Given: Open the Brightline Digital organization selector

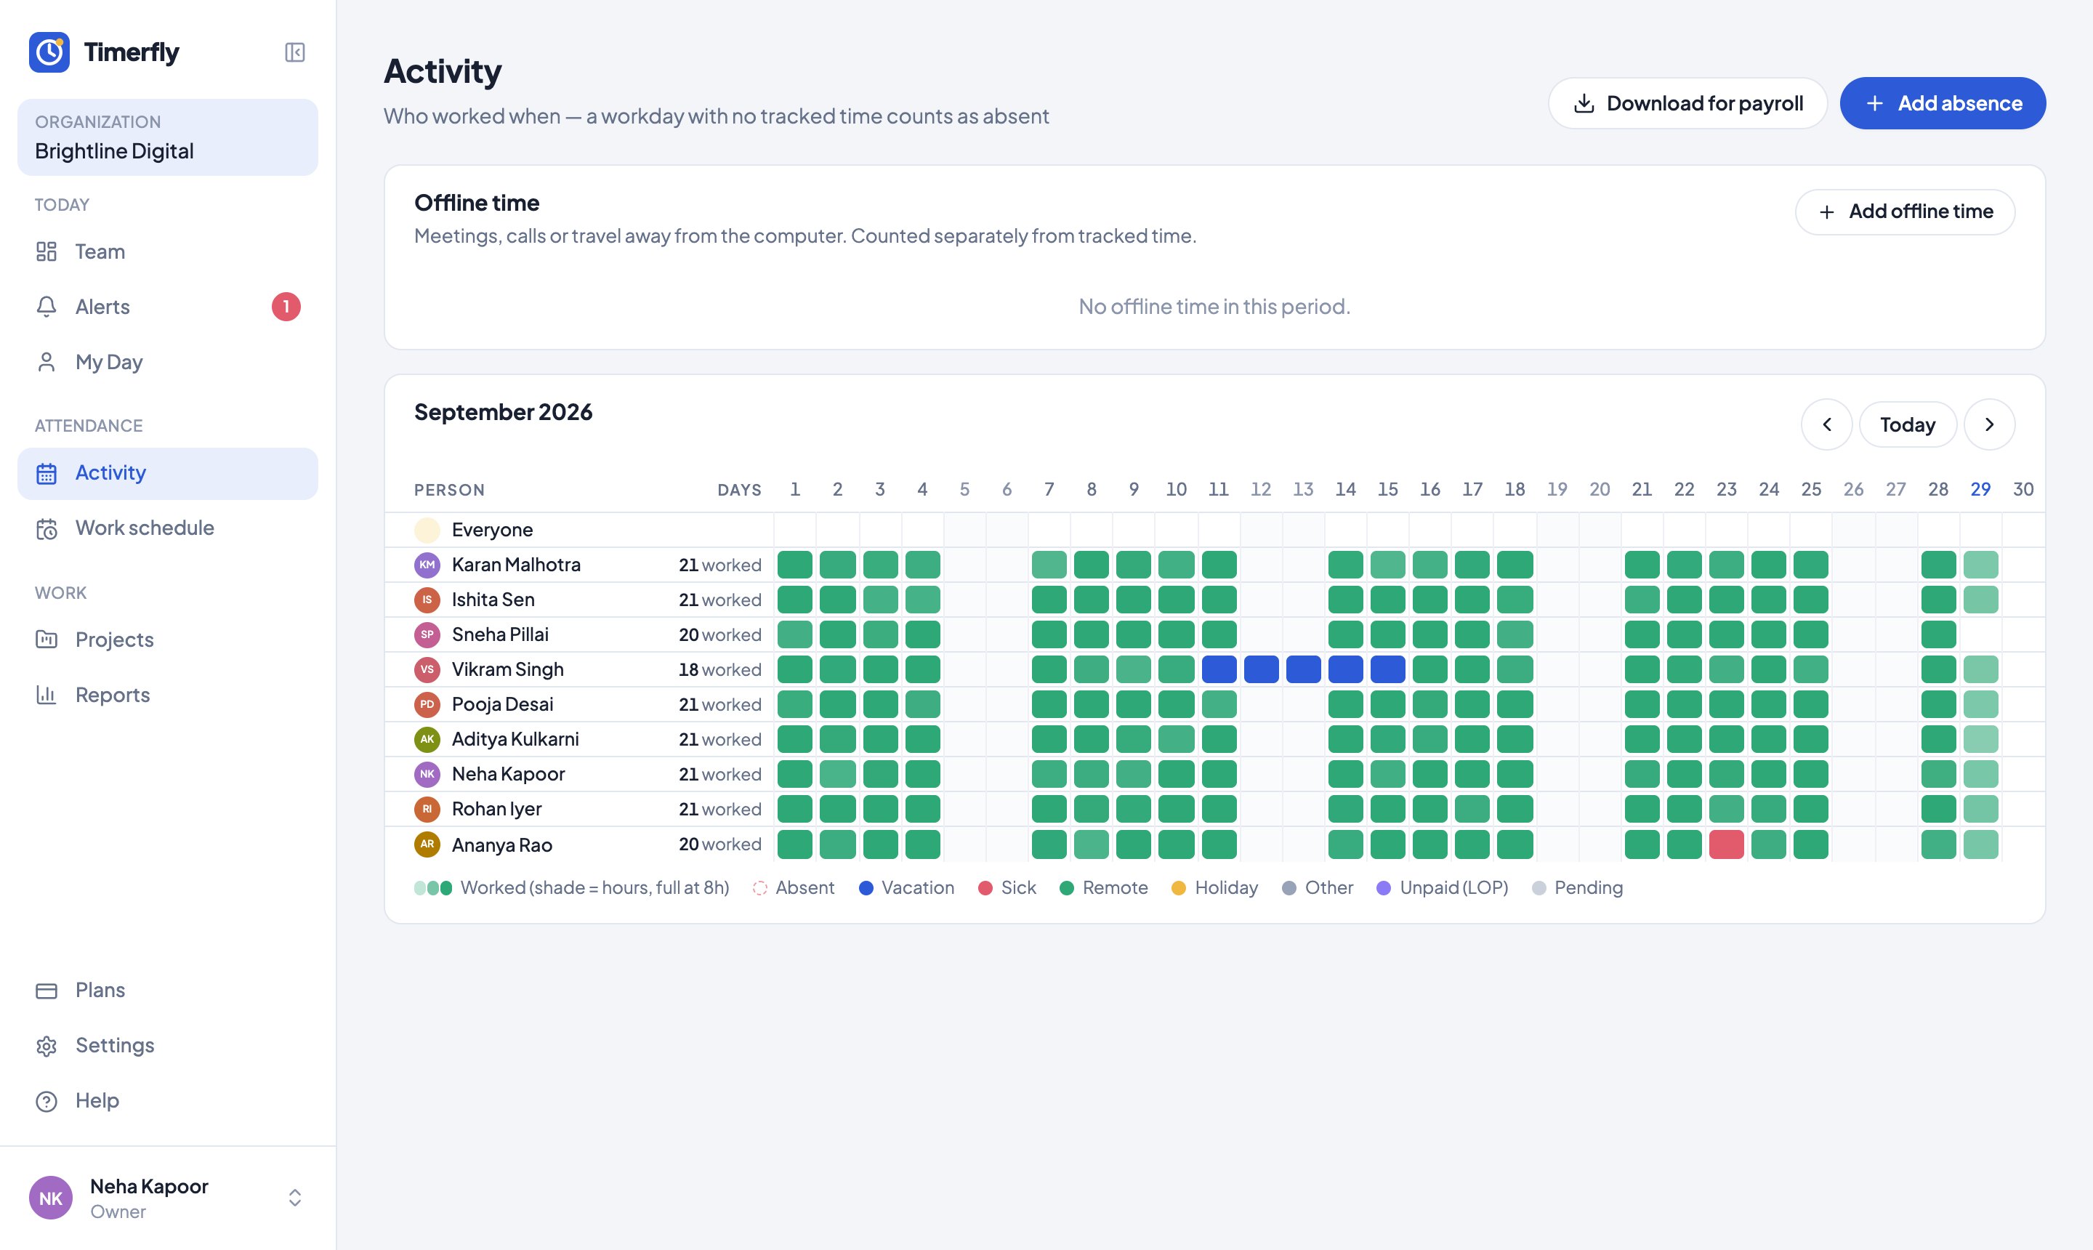Looking at the screenshot, I should coord(168,137).
